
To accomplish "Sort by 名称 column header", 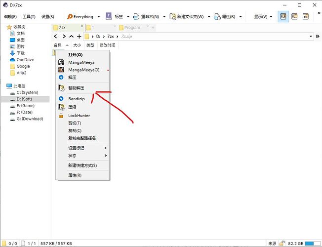I will (x=61, y=45).
